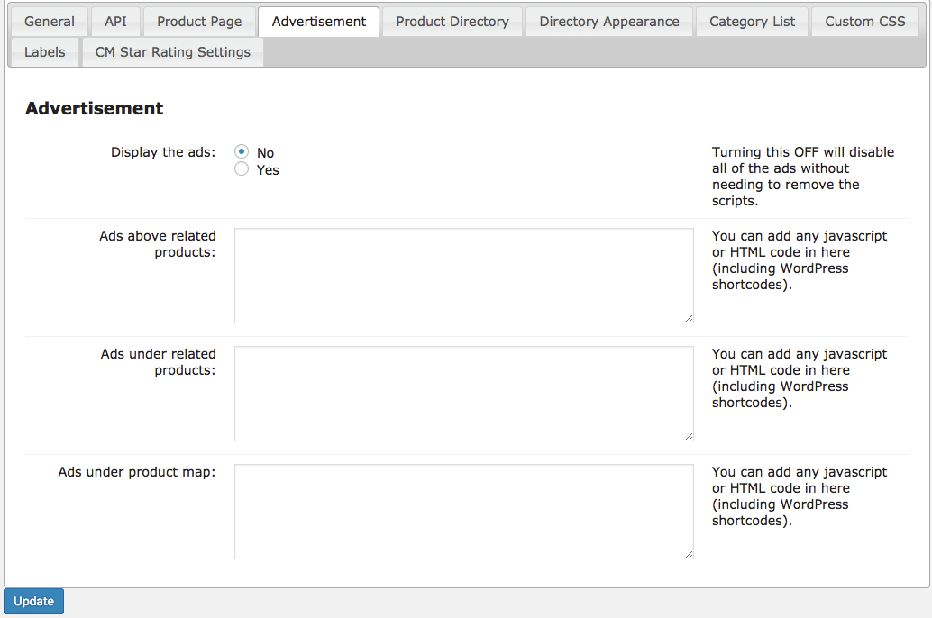Click resize grip of 'Ads under related products' box

pyautogui.click(x=689, y=436)
